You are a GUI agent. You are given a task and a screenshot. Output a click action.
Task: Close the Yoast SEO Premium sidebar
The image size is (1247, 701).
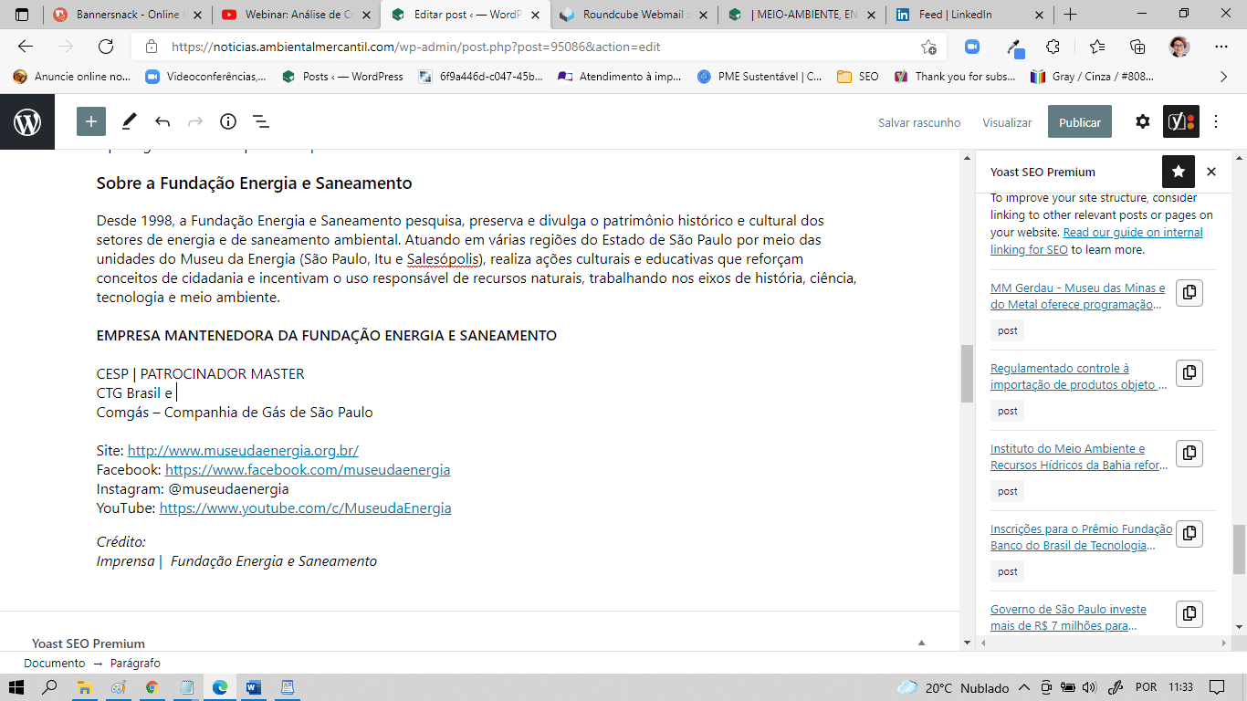1211,172
